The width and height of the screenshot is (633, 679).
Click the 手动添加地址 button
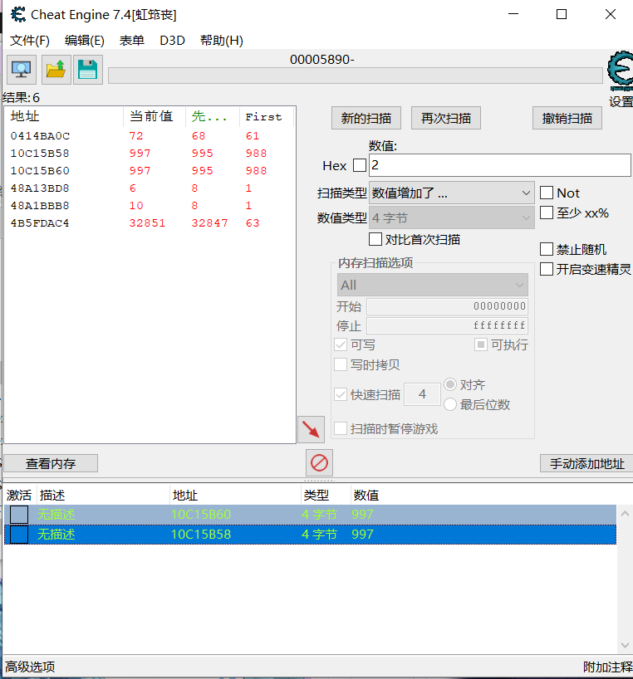point(587,464)
